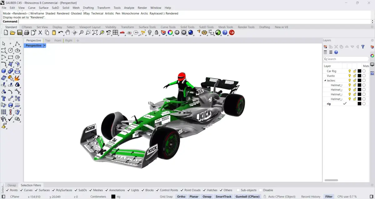
Task: Click the Delete layer X icon
Action: tap(336, 47)
